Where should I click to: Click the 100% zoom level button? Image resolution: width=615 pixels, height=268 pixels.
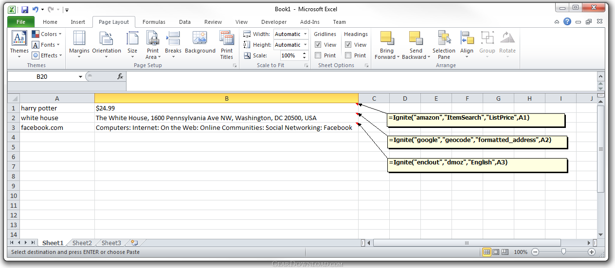click(x=521, y=252)
